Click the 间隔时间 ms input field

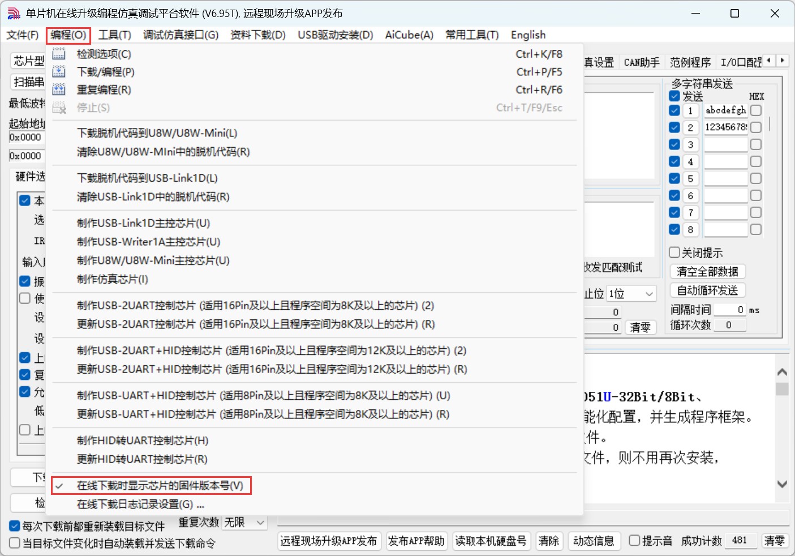pyautogui.click(x=730, y=310)
